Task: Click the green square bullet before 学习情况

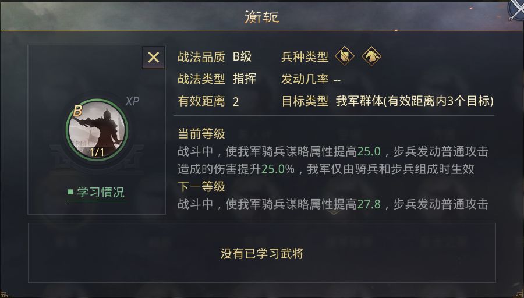Action: pos(70,191)
